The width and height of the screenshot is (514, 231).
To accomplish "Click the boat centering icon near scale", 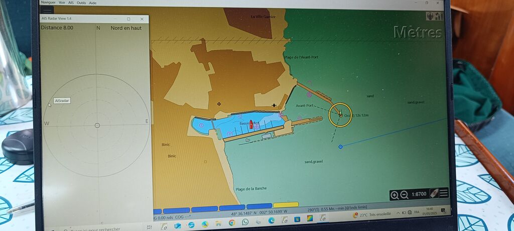I will (x=434, y=193).
